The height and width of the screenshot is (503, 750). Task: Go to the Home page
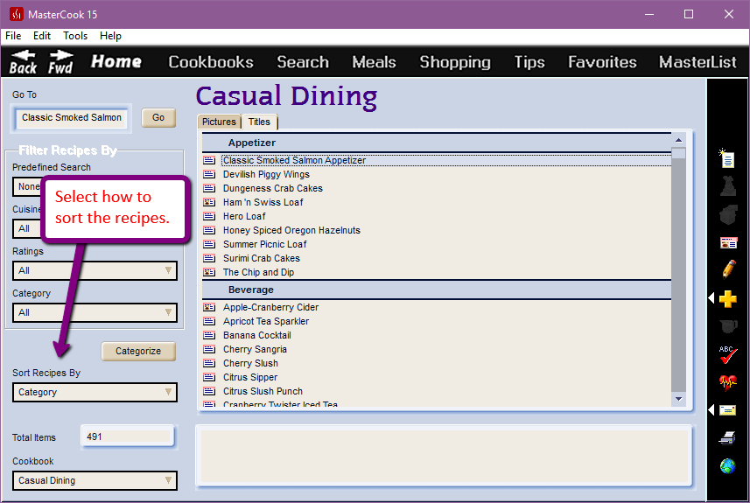coord(116,62)
